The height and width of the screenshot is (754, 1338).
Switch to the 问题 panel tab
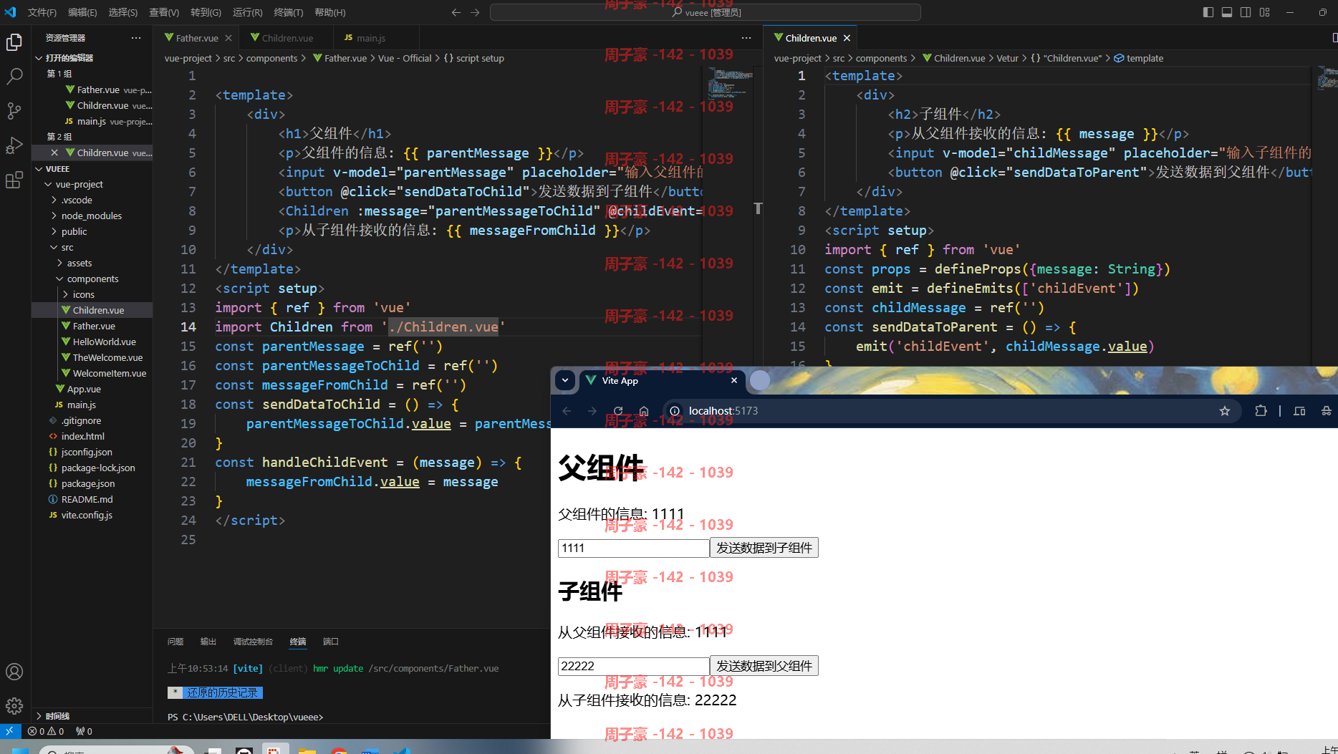(175, 642)
